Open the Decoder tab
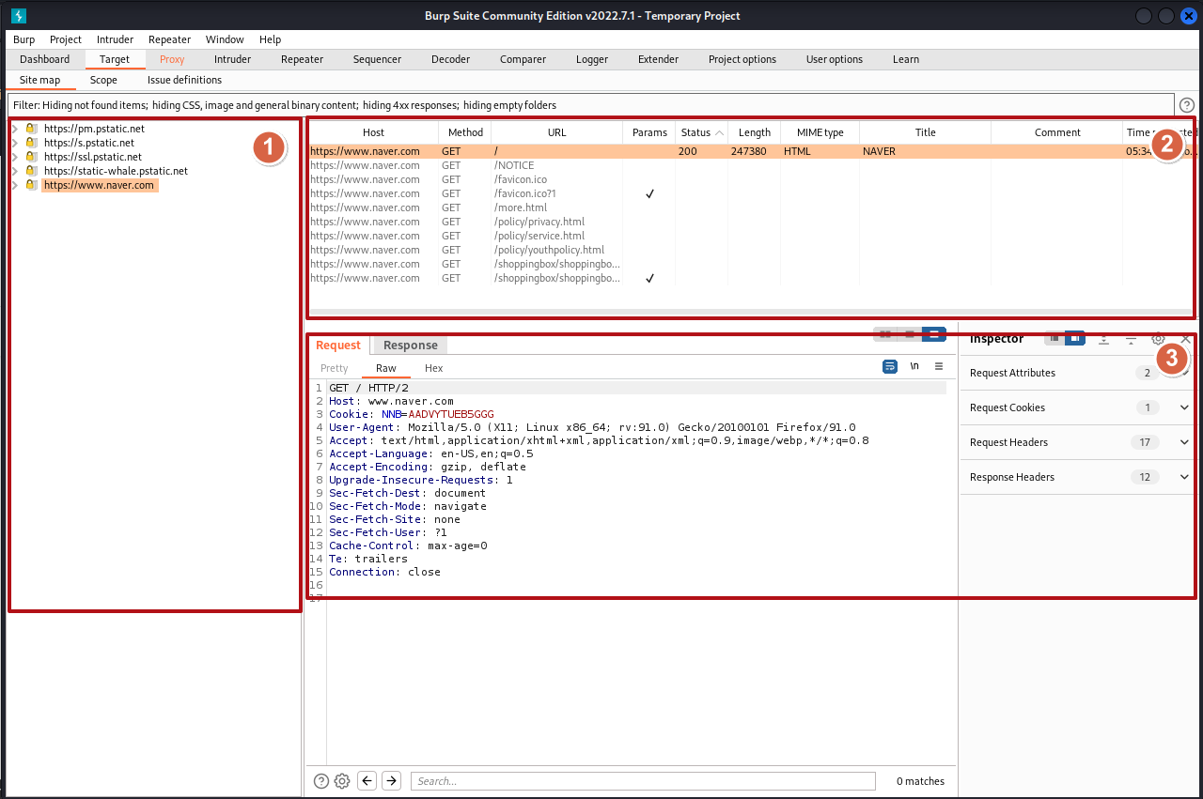This screenshot has height=799, width=1203. 450,59
